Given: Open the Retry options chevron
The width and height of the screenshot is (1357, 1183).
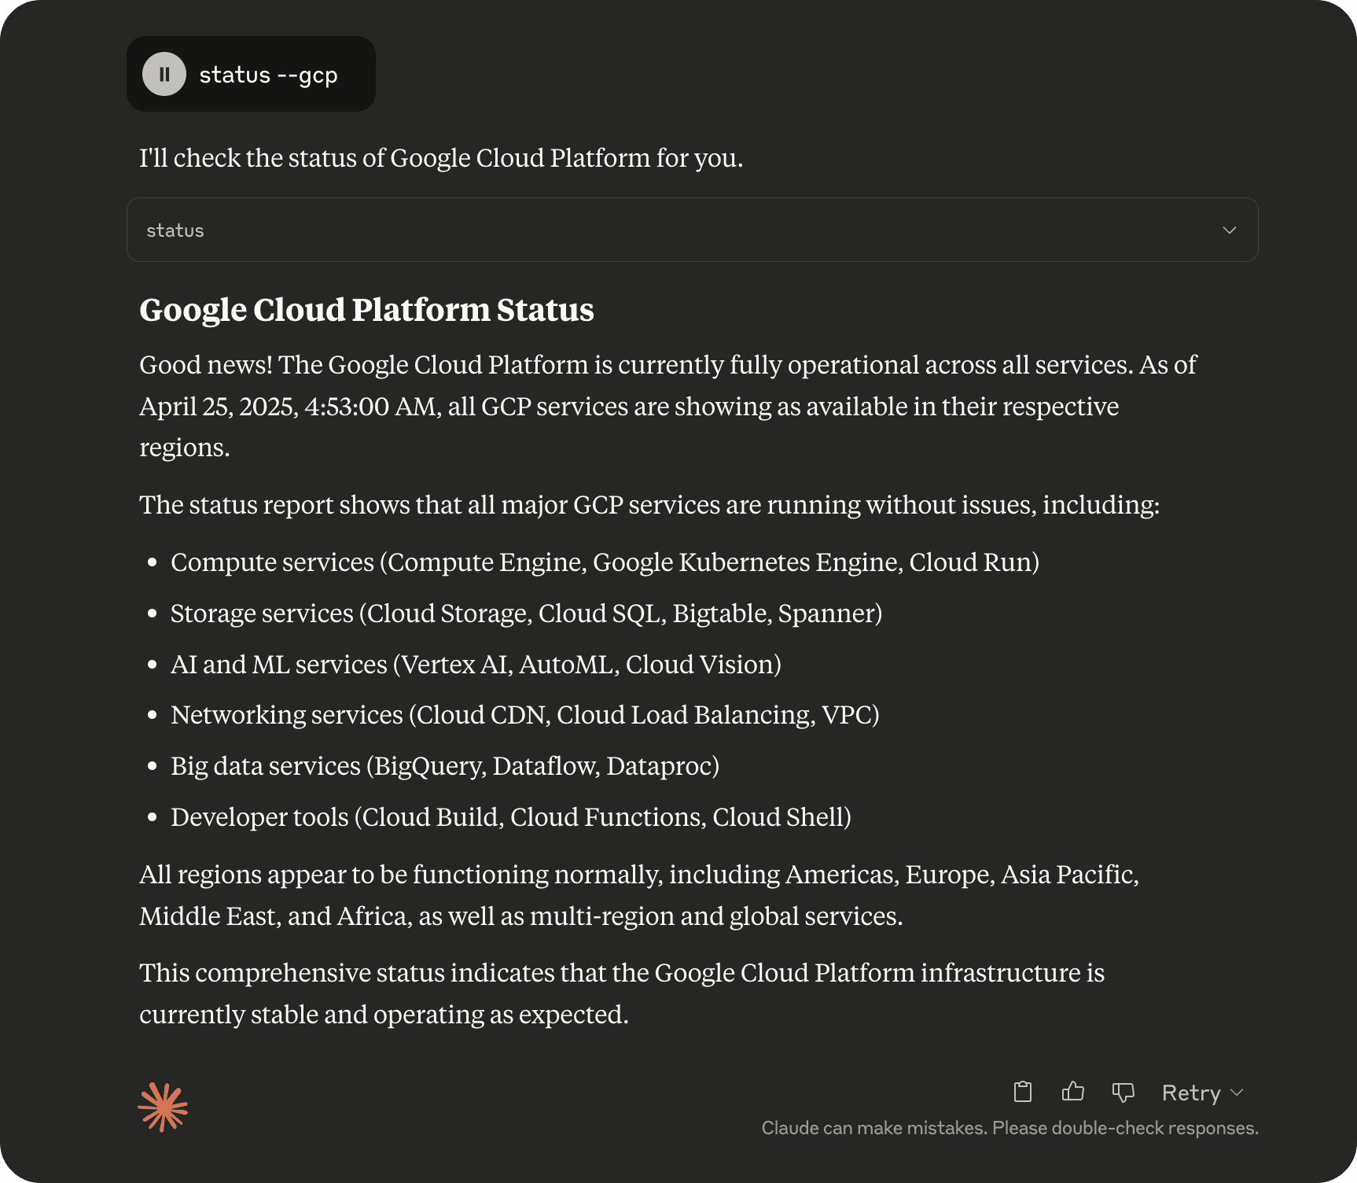Looking at the screenshot, I should [1236, 1093].
